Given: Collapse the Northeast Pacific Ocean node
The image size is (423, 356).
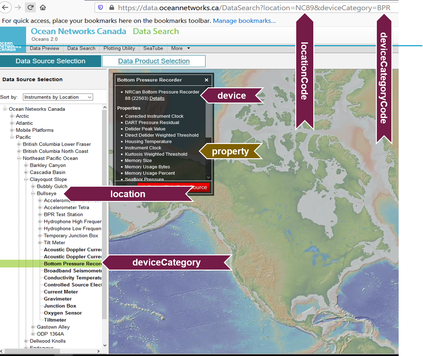Looking at the screenshot, I should 19,158.
